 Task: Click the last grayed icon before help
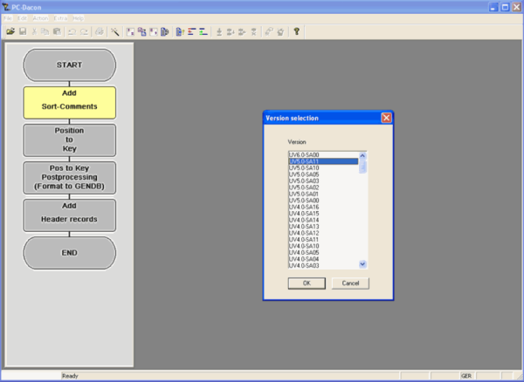coord(280,31)
